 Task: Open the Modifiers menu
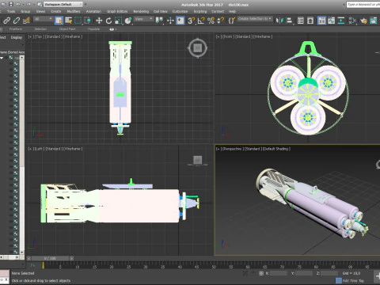[74, 12]
